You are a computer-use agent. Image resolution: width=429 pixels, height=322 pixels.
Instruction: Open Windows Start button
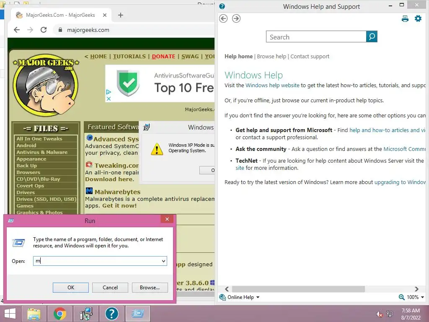pos(10,314)
